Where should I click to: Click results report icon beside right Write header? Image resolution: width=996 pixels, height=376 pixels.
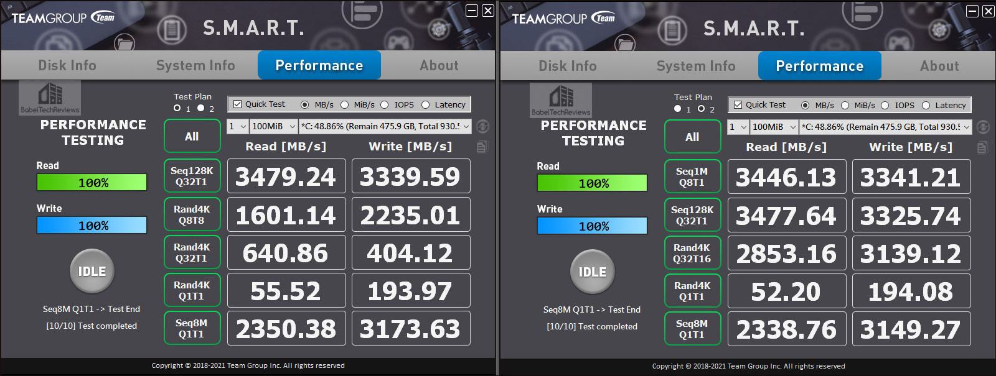tap(983, 147)
